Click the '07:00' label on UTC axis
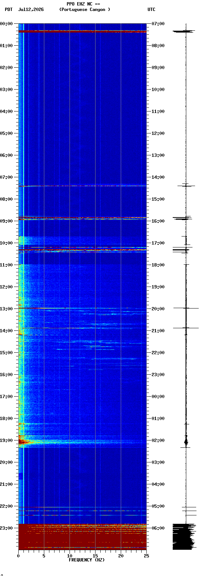The width and height of the screenshot is (202, 579). click(158, 24)
